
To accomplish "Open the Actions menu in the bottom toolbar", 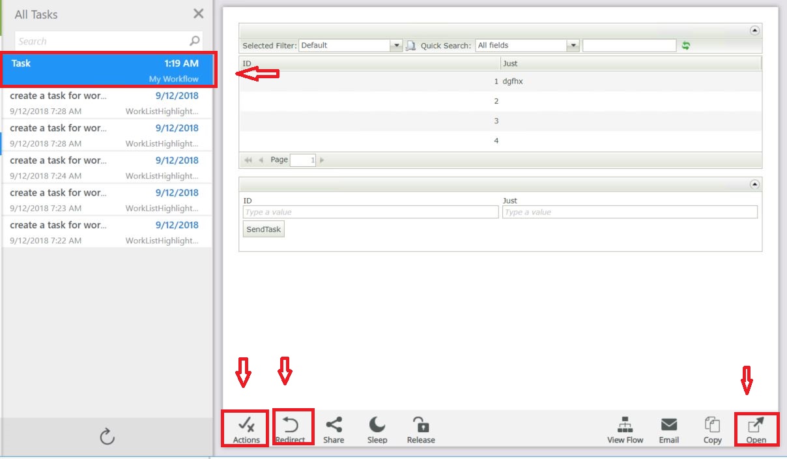I will coord(246,430).
